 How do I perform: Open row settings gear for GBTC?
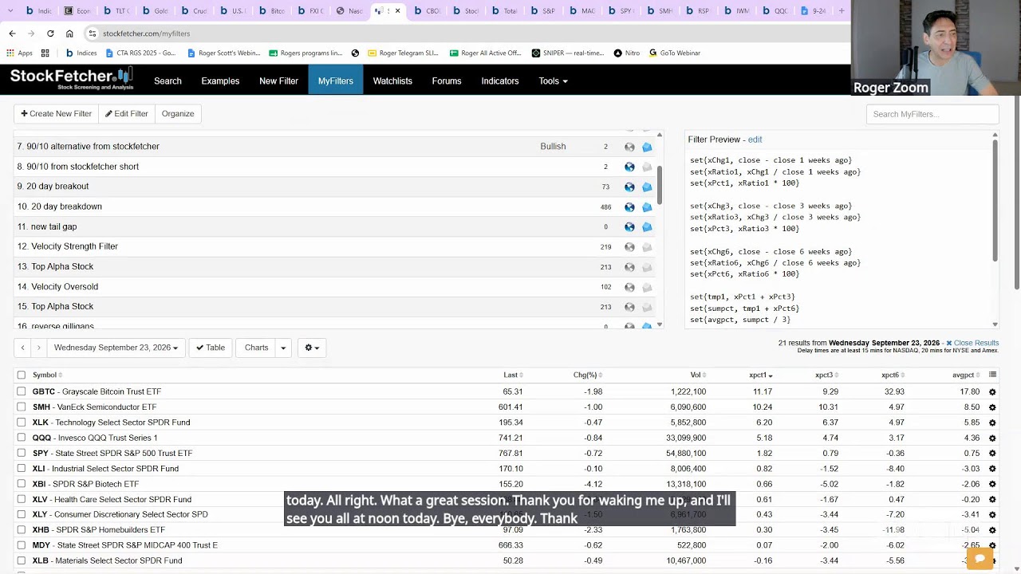(x=992, y=392)
